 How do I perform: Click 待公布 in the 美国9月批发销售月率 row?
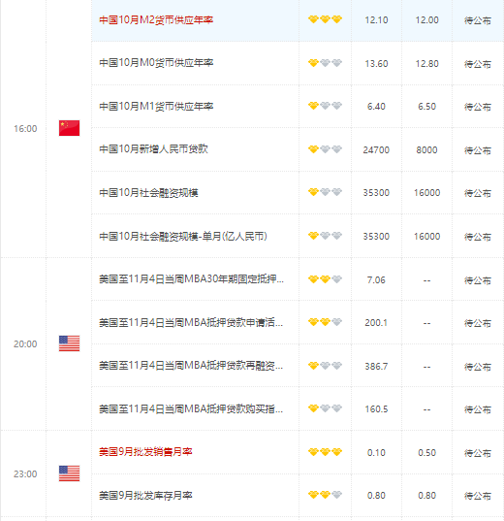pyautogui.click(x=478, y=453)
